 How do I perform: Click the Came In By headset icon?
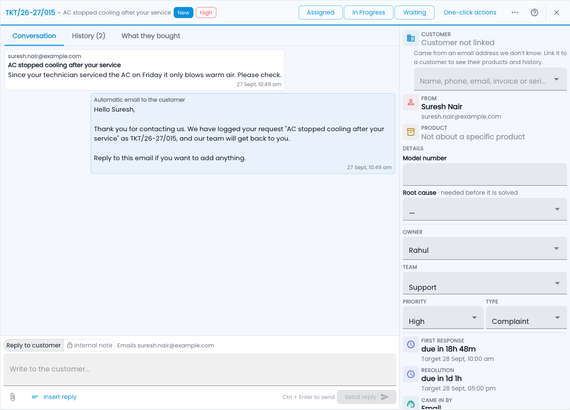[x=411, y=403]
